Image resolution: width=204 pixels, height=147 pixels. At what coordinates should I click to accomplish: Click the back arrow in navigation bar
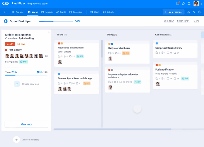coord(5,12)
